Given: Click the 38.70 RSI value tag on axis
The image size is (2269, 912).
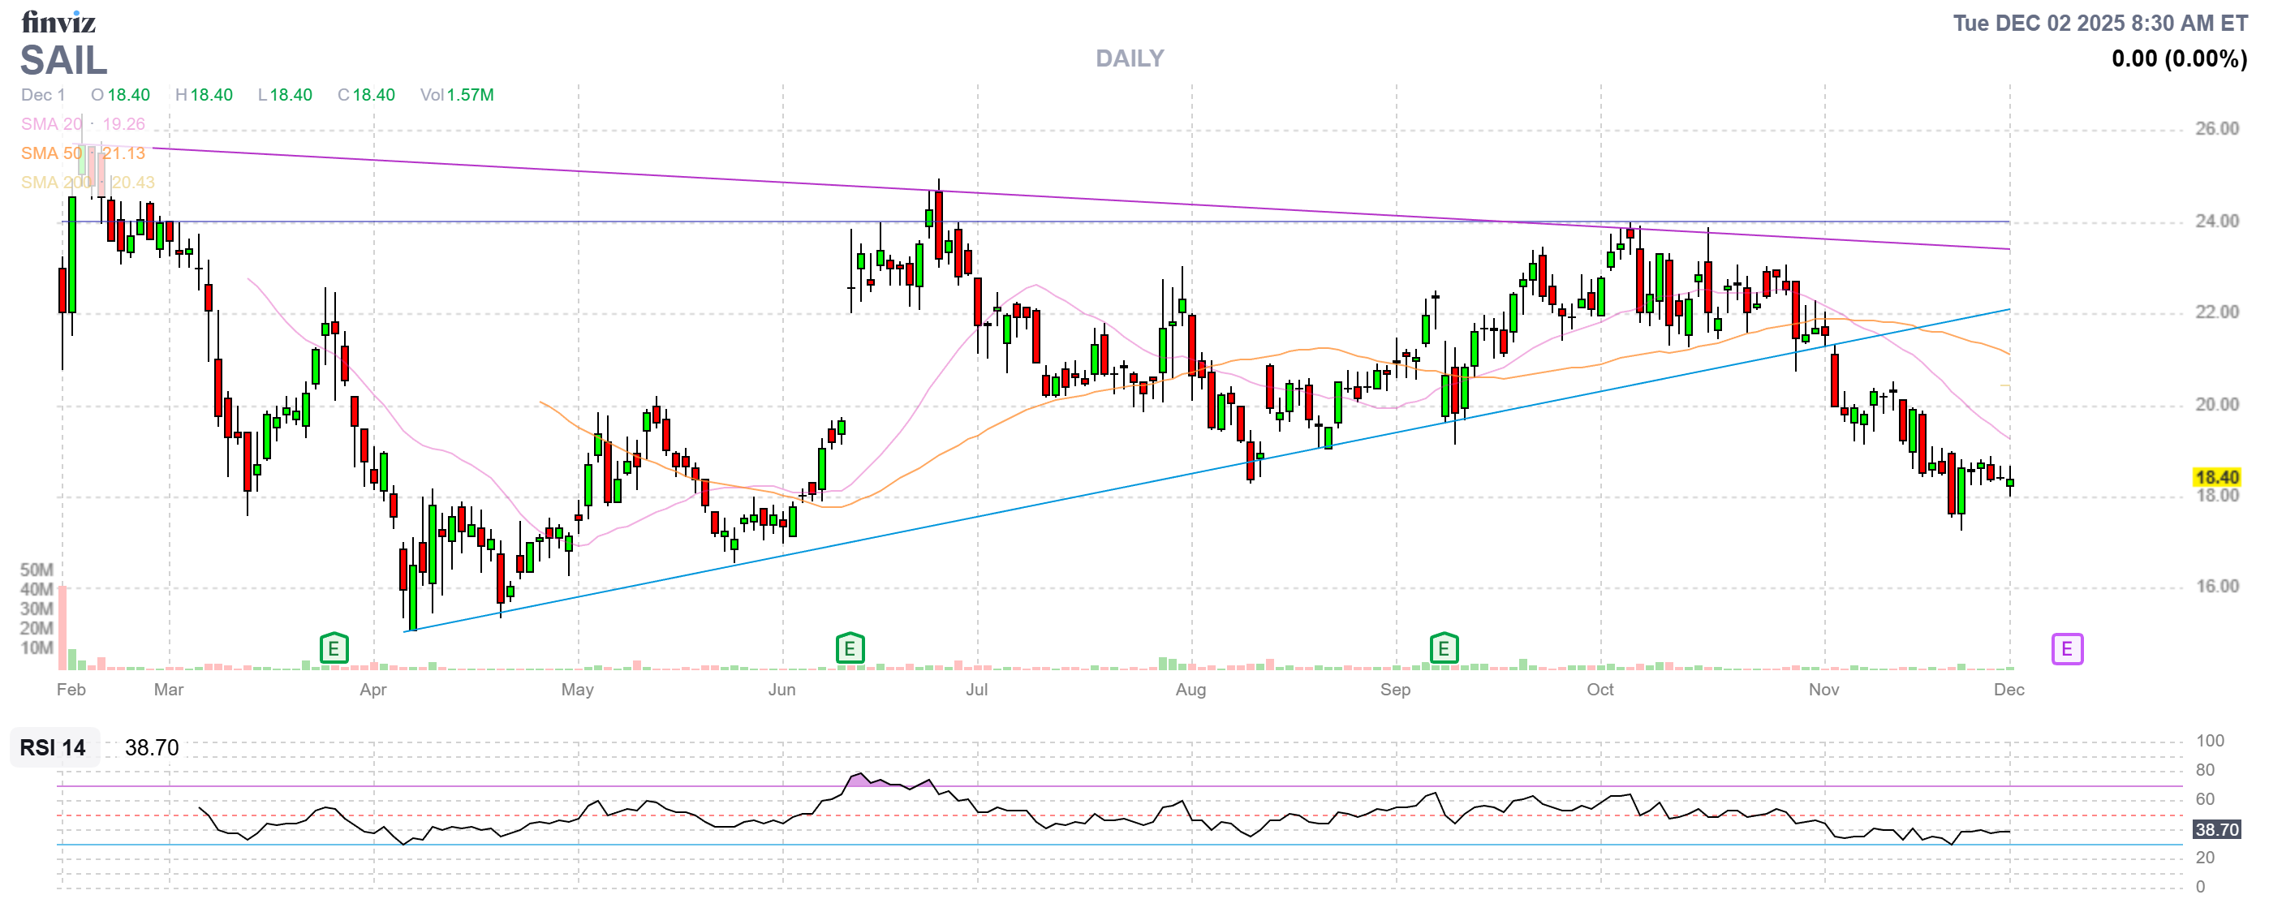Looking at the screenshot, I should (2216, 829).
